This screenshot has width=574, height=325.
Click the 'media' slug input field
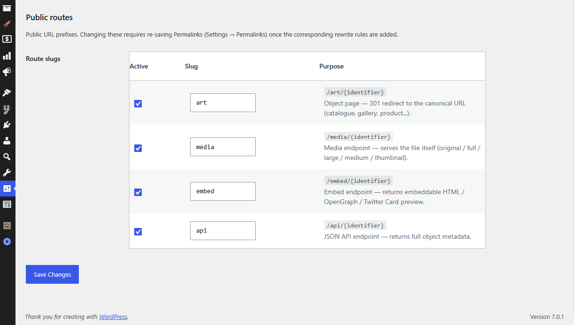[x=223, y=147]
